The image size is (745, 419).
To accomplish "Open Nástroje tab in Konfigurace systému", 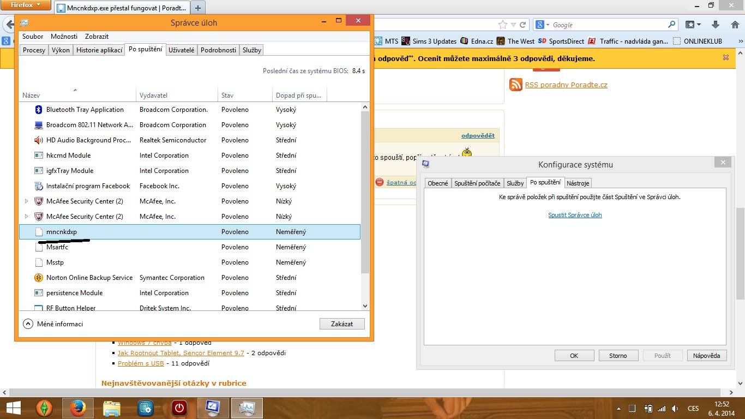I will [578, 183].
